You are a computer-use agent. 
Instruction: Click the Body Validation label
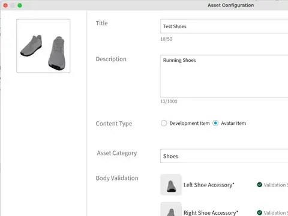117,178
